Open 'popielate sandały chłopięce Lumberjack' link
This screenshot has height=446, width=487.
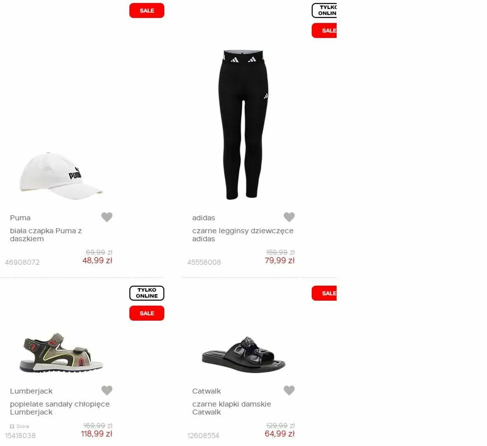click(x=60, y=408)
